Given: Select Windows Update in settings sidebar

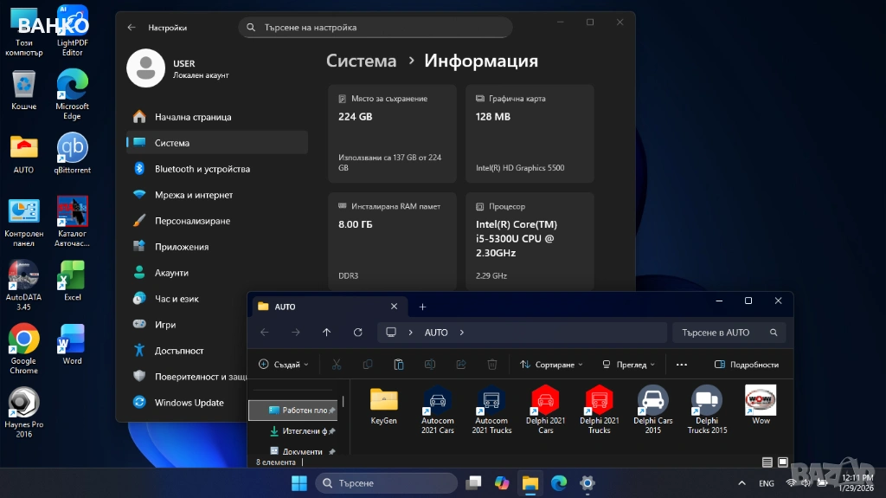Looking at the screenshot, I should point(189,403).
